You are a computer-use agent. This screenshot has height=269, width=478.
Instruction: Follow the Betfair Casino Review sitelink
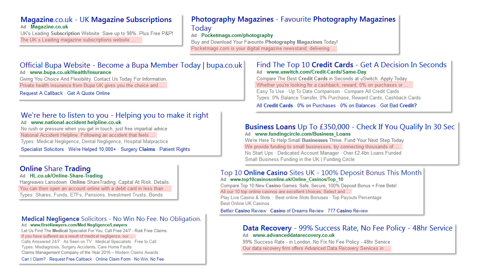coord(243,211)
